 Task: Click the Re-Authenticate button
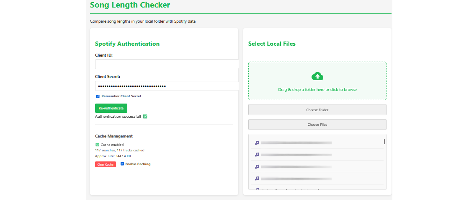point(111,108)
